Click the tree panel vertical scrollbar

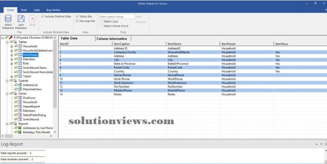pyautogui.click(x=55, y=74)
